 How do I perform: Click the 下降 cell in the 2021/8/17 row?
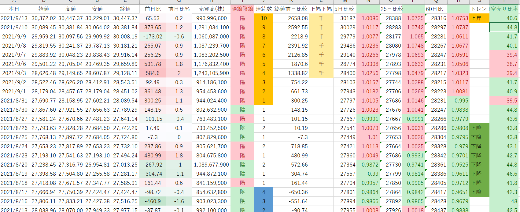pos(479,192)
